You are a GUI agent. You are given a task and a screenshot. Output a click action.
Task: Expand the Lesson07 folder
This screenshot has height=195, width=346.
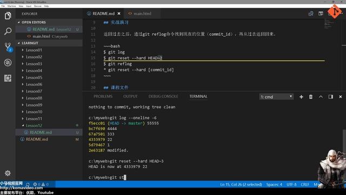pos(49,92)
